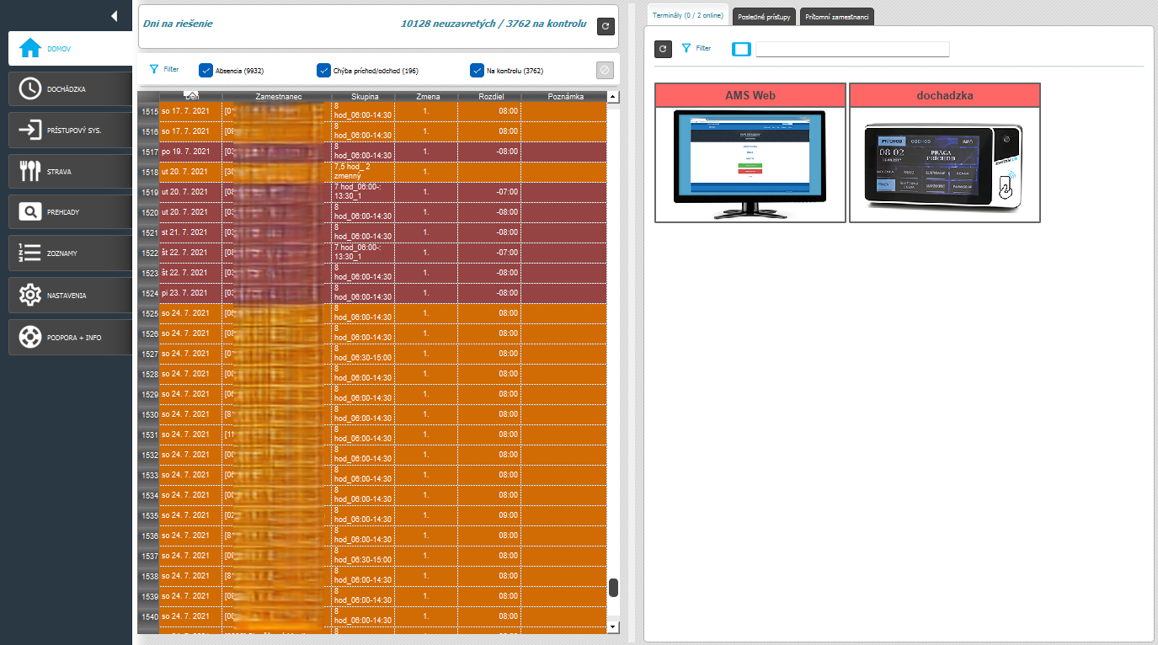Screen dimensions: 1158x645
Task: Click Filter above the days table
Action: [x=163, y=69]
